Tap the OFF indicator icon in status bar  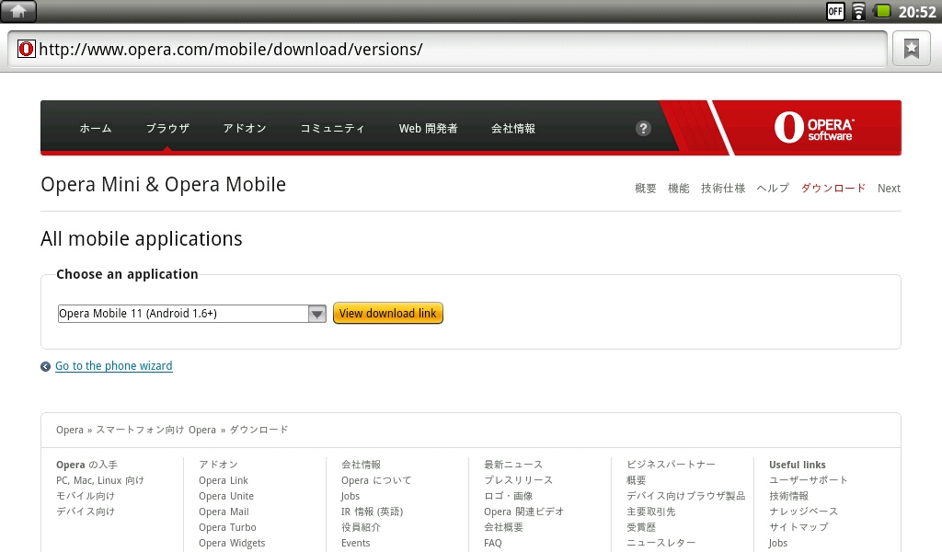[x=835, y=11]
